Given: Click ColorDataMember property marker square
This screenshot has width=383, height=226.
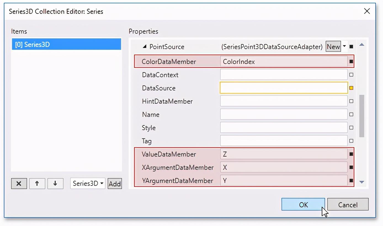Looking at the screenshot, I should [x=351, y=61].
